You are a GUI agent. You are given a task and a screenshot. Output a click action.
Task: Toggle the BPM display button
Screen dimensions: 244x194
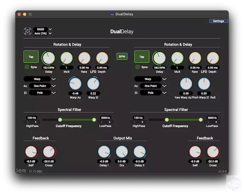(122, 57)
